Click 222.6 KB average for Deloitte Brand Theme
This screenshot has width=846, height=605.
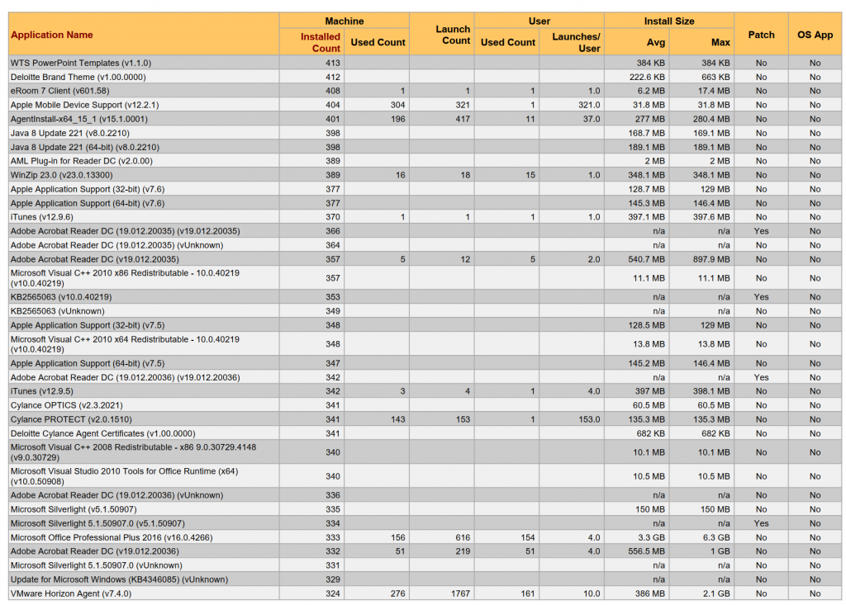coord(647,77)
